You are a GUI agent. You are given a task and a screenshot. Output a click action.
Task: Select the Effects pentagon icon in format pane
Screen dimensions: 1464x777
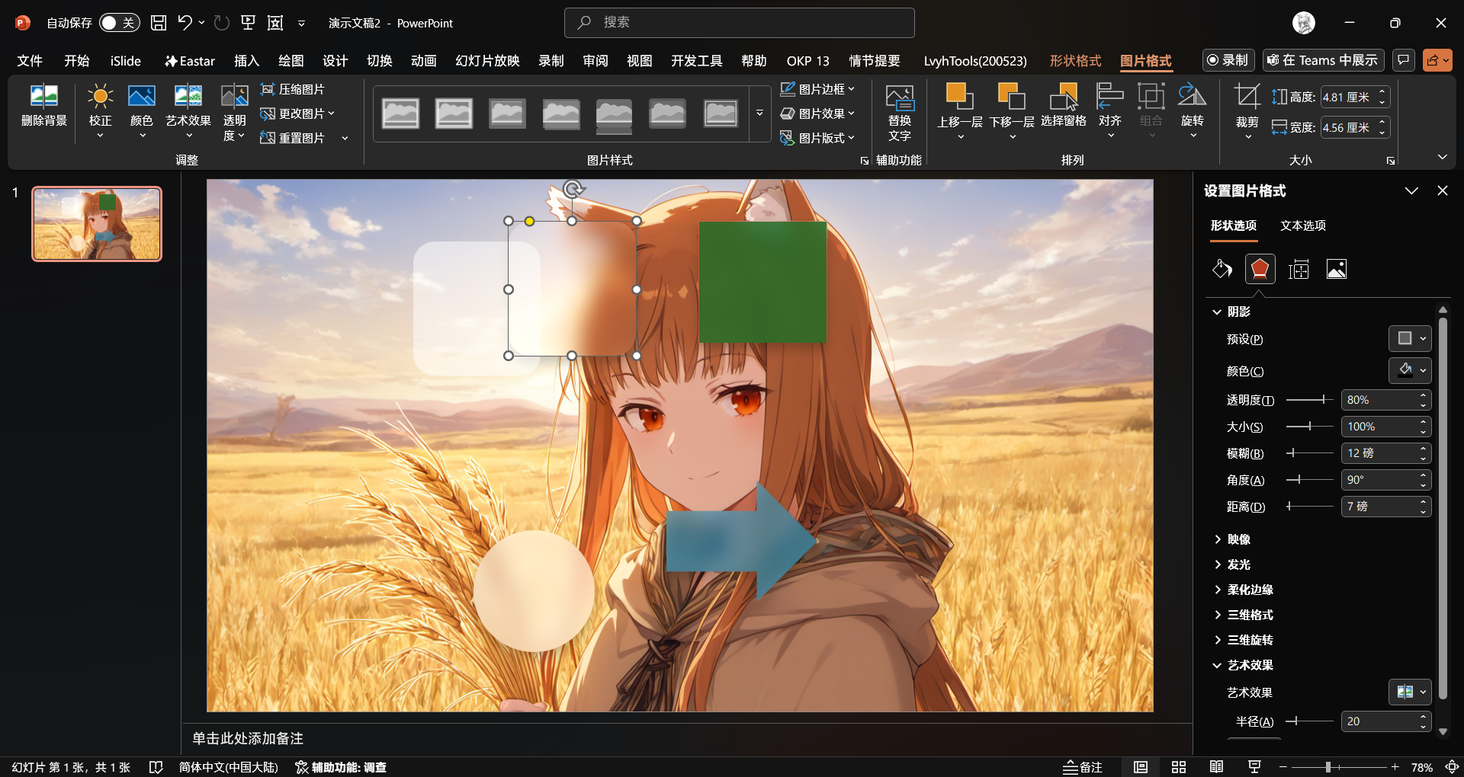(1260, 269)
